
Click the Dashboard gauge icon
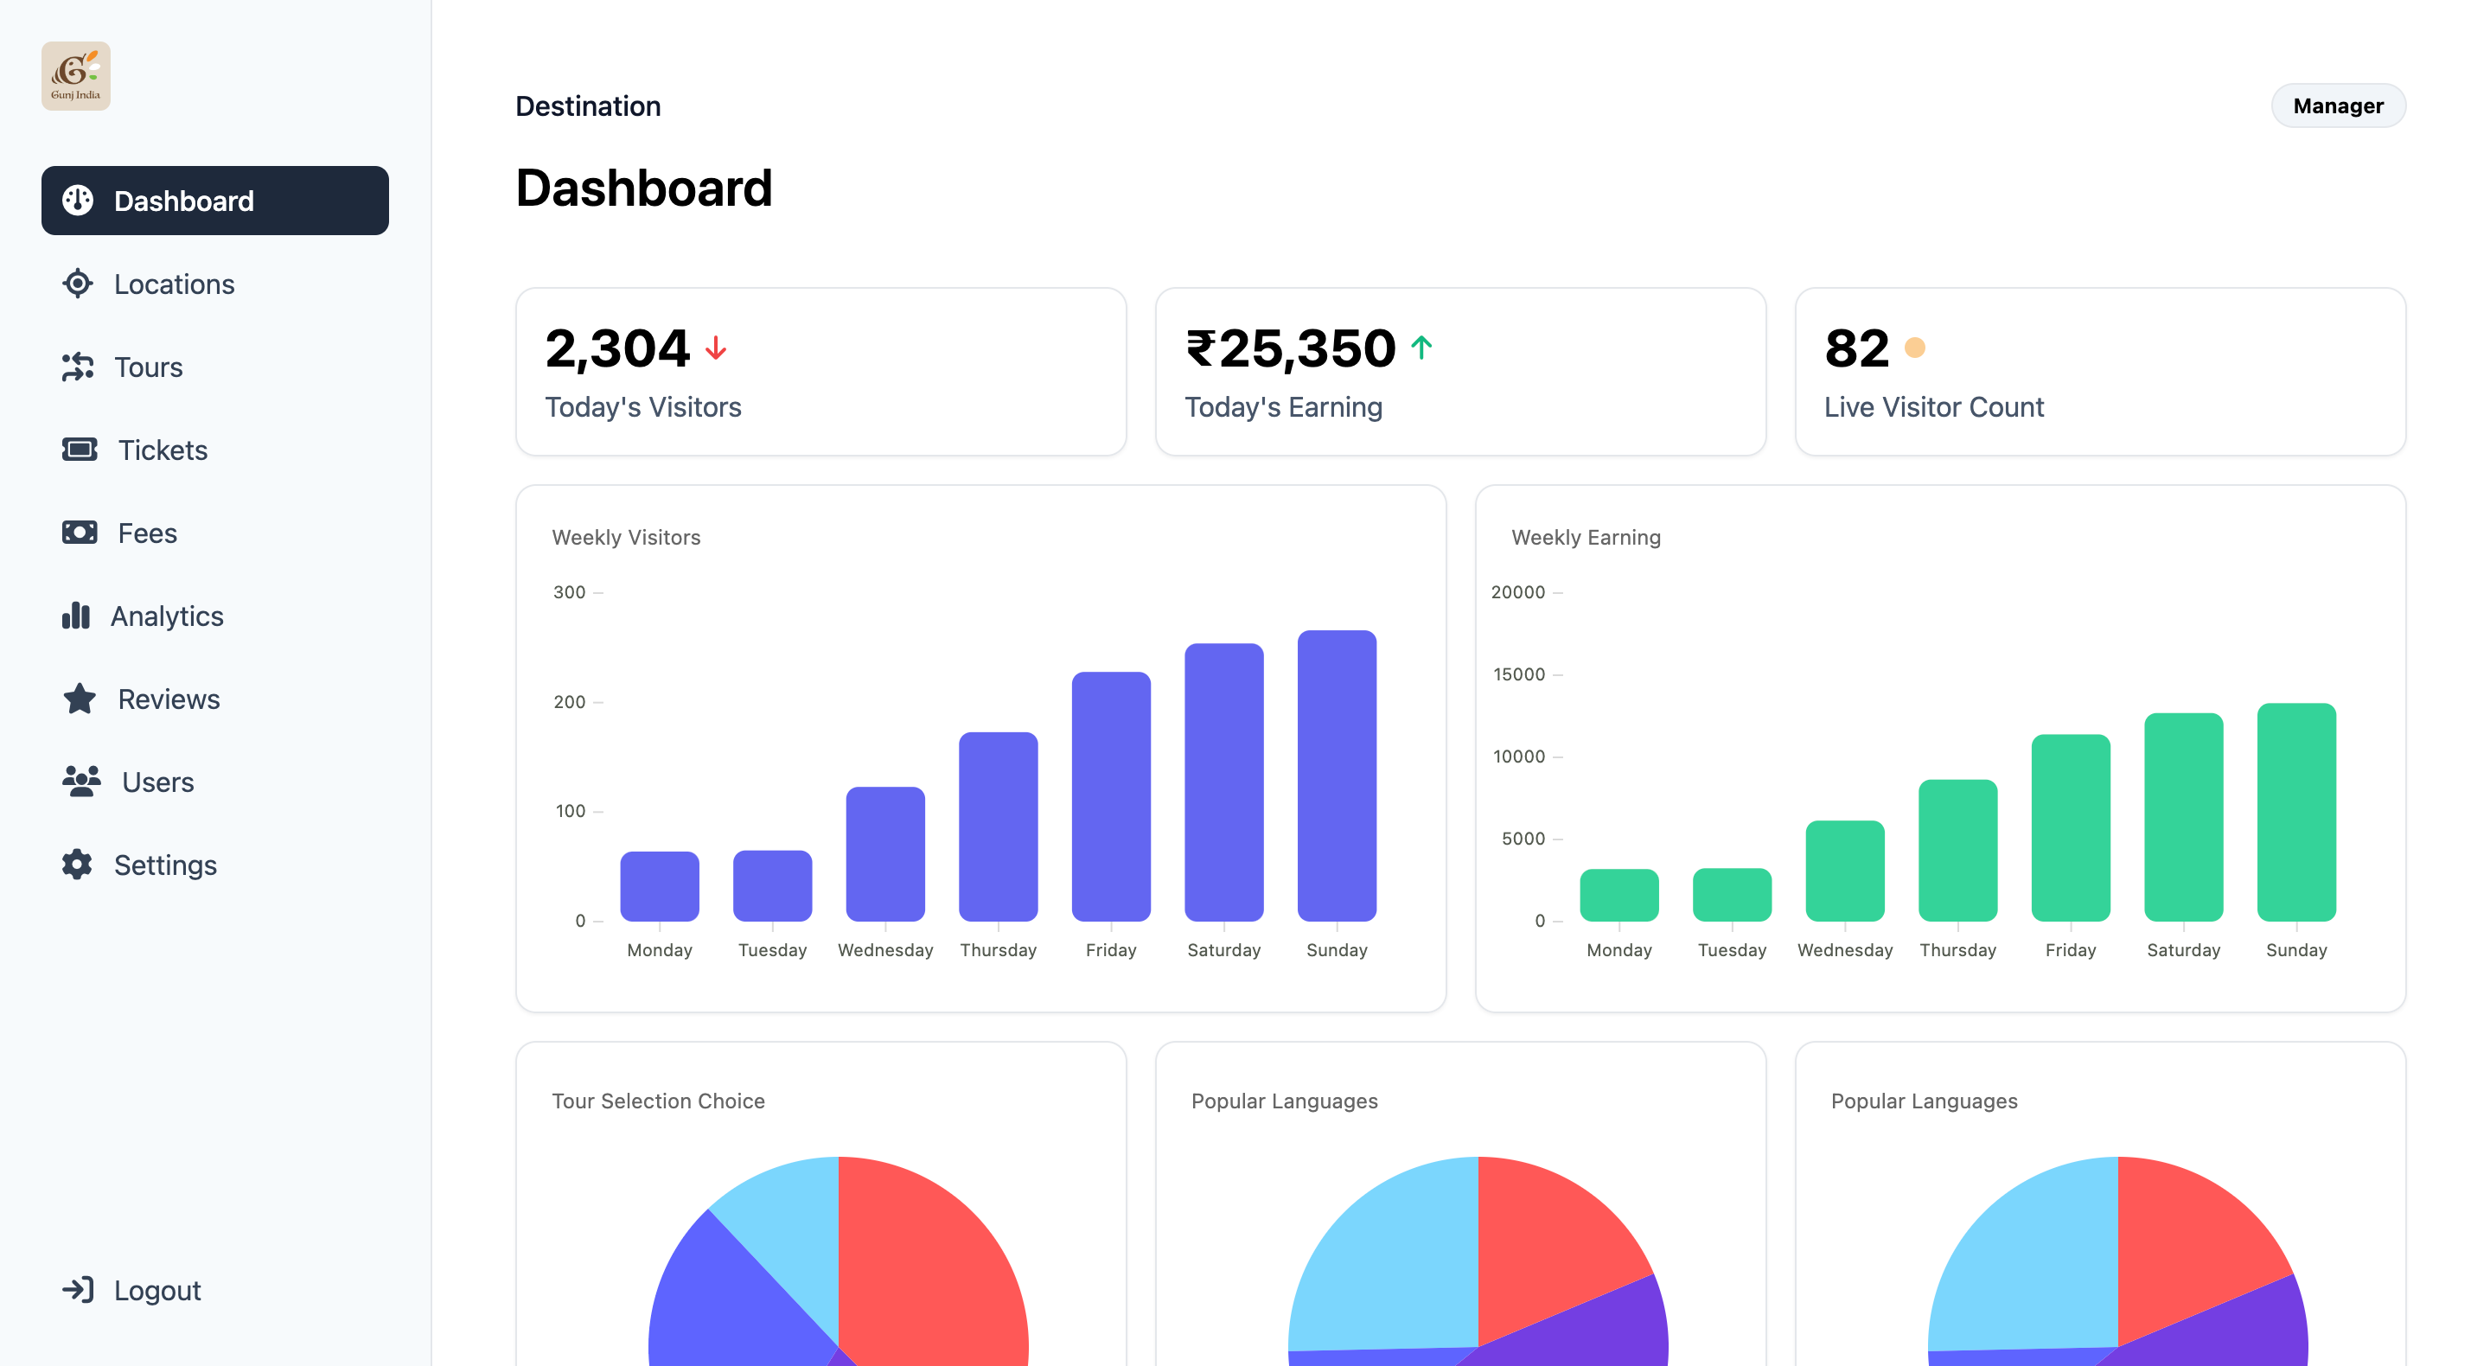point(77,200)
